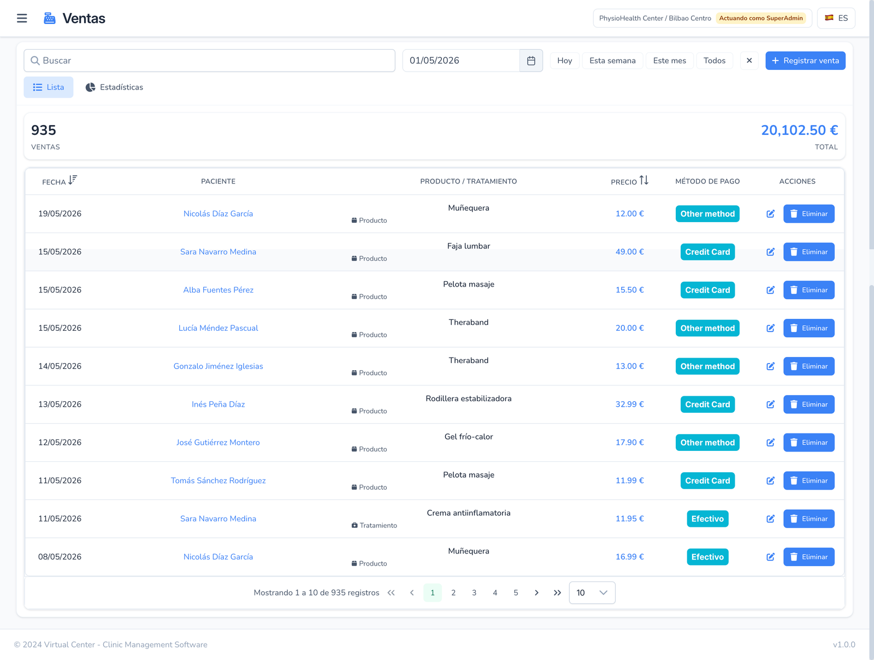Screen dimensions: 874x660
Task: Click Registrar venta button
Action: [805, 61]
